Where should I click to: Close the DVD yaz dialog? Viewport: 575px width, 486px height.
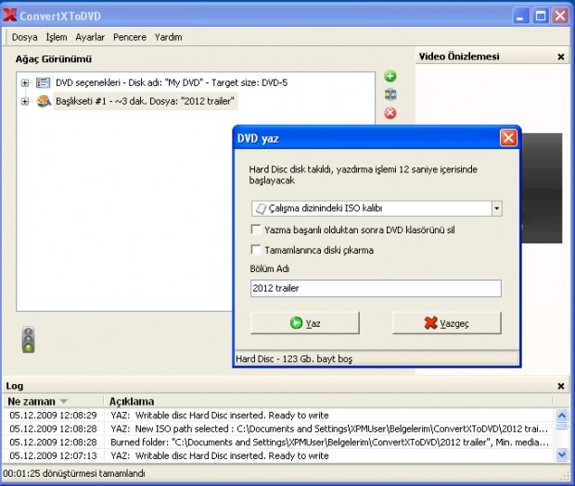point(508,138)
